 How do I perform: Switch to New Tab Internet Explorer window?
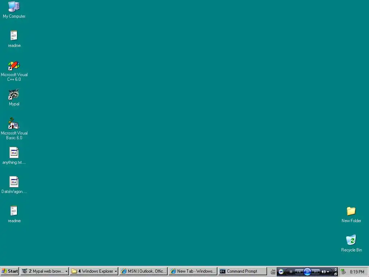point(193,271)
